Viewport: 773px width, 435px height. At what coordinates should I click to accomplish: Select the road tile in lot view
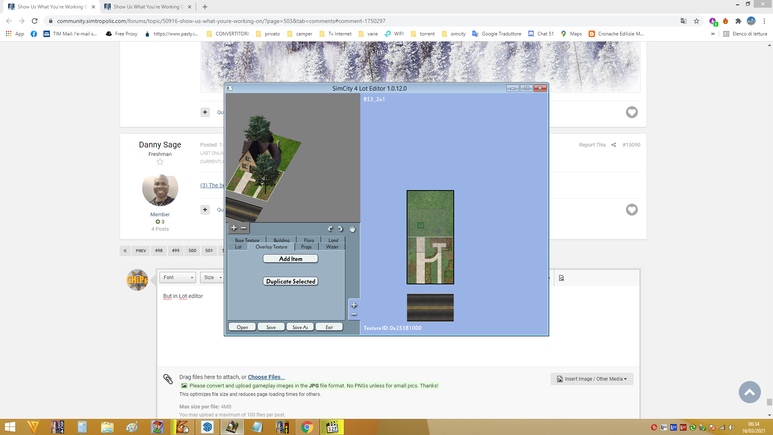click(x=430, y=308)
